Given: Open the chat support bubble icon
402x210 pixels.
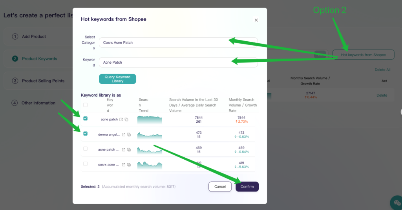Looking at the screenshot, I should (x=396, y=203).
